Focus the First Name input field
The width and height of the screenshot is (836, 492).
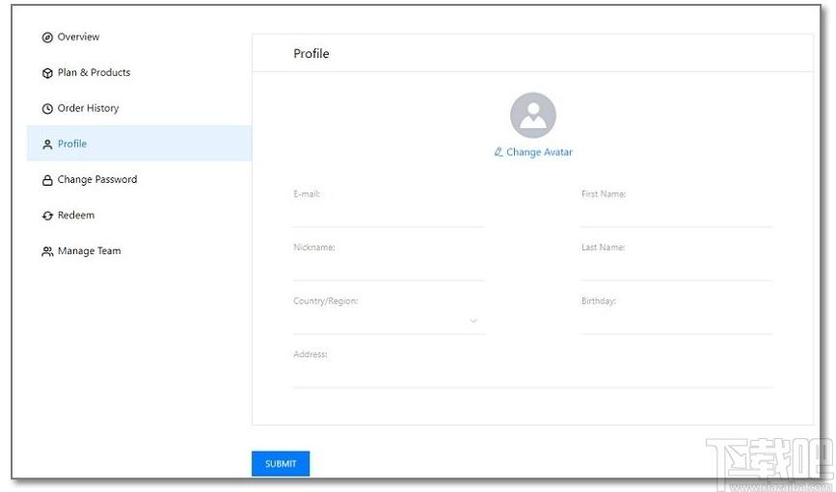pyautogui.click(x=677, y=215)
